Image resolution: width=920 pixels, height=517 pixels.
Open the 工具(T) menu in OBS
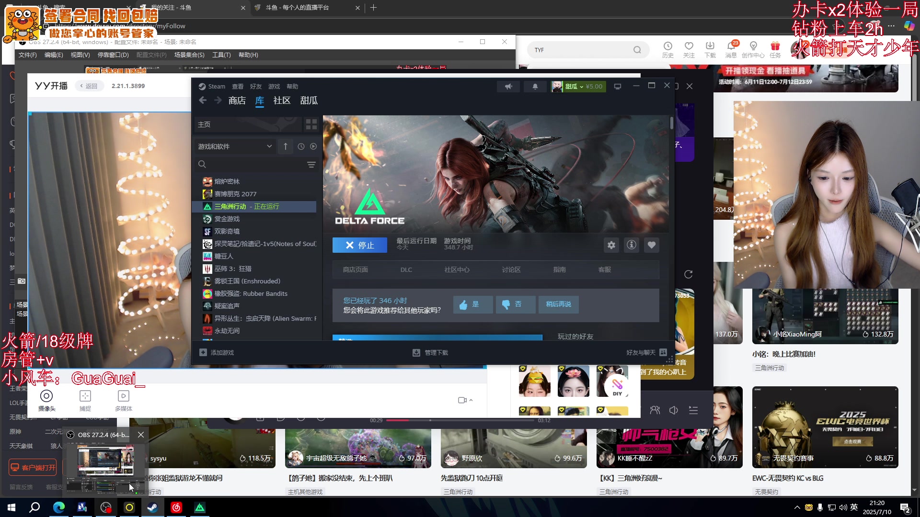[221, 55]
